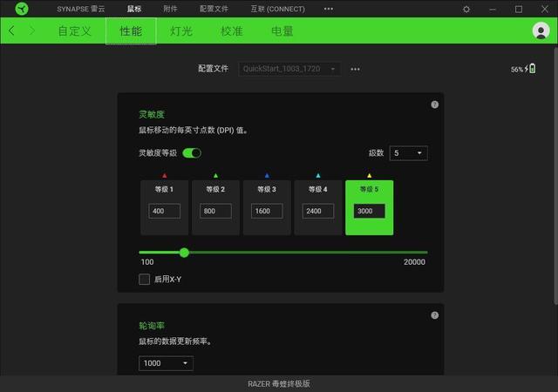Close the Synapse window
Screen dimensions: 558x392
(x=544, y=10)
